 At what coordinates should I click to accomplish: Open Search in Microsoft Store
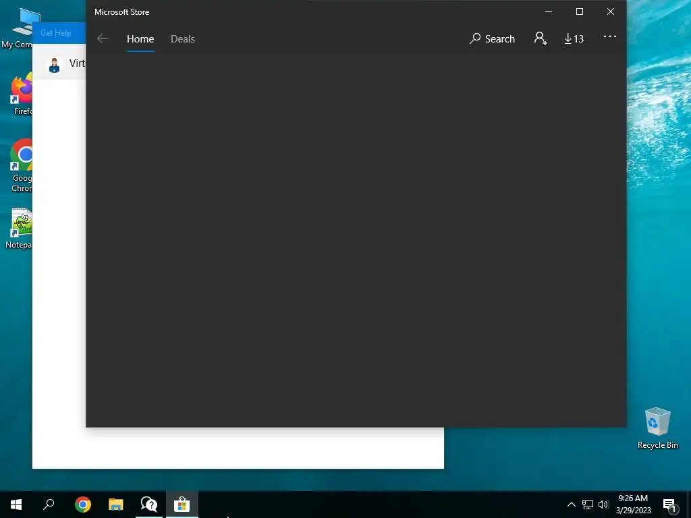492,38
